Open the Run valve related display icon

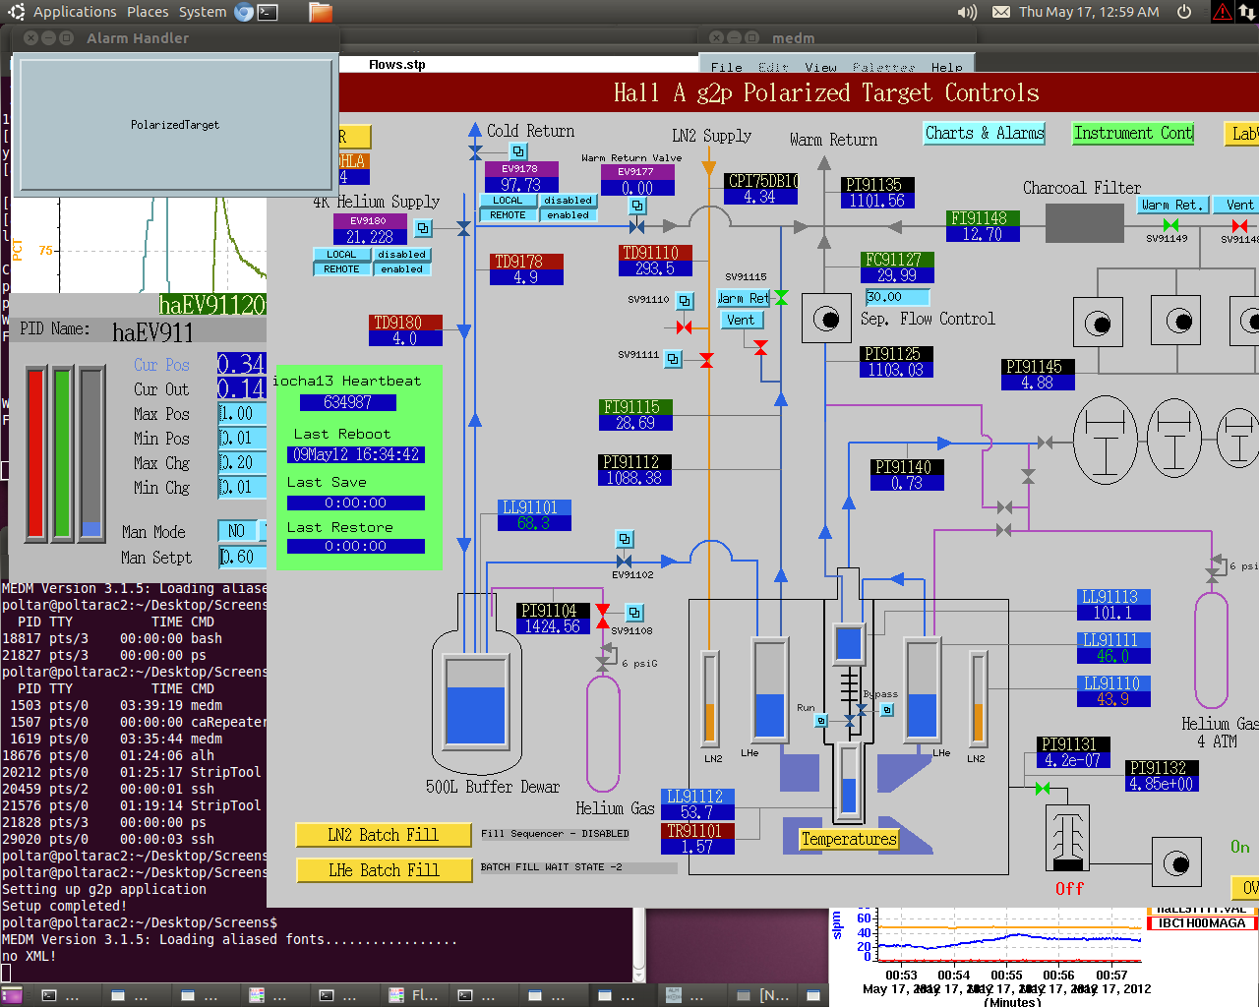(x=821, y=721)
